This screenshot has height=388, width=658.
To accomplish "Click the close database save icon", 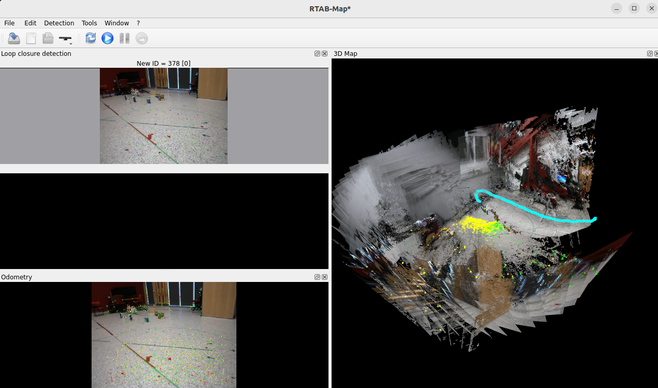I will tap(14, 38).
